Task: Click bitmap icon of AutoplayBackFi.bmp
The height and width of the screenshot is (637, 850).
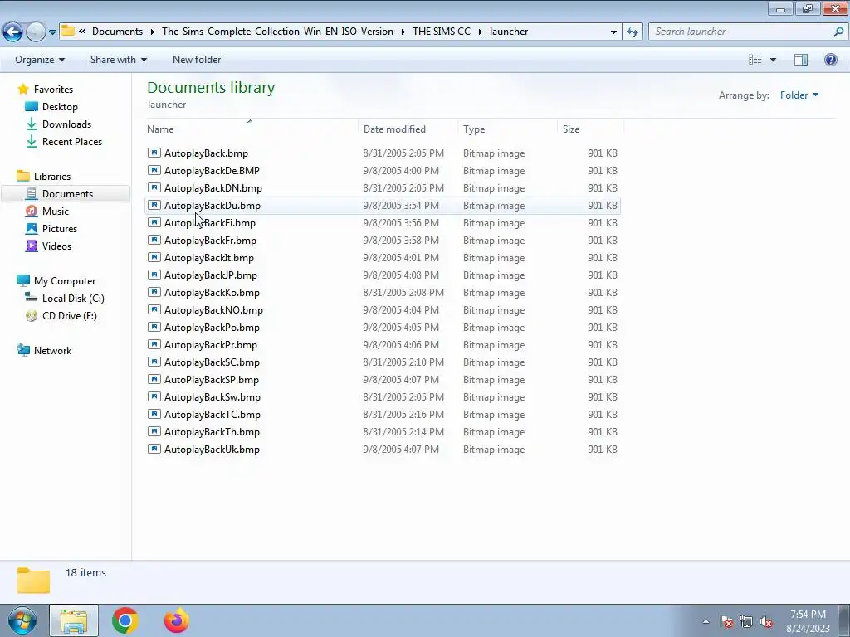Action: [154, 222]
